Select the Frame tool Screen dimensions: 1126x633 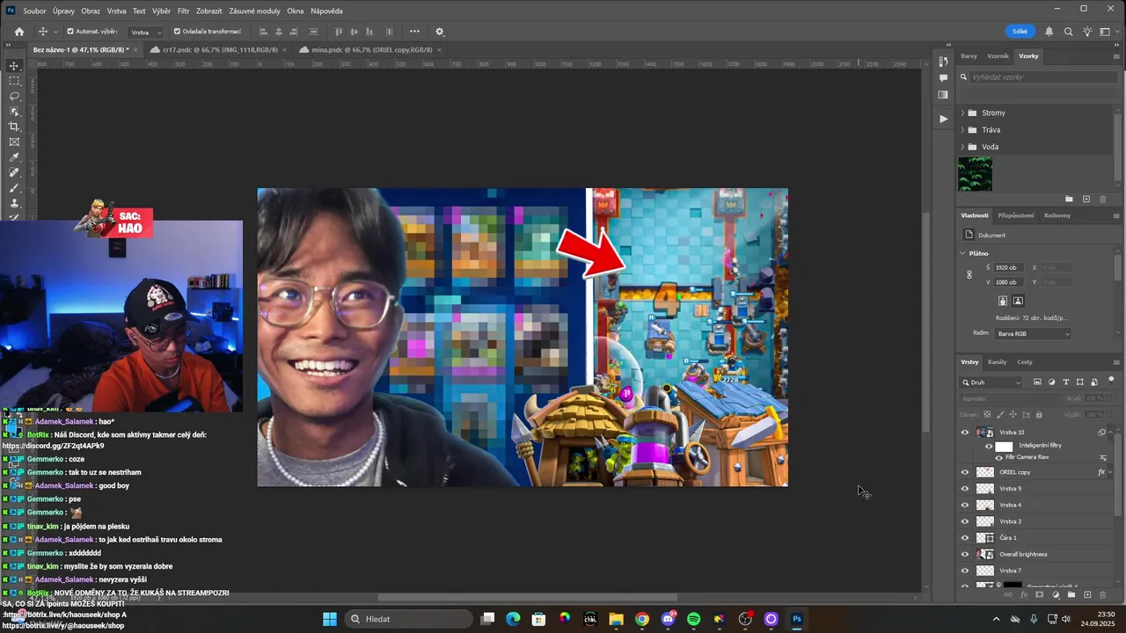click(x=14, y=142)
